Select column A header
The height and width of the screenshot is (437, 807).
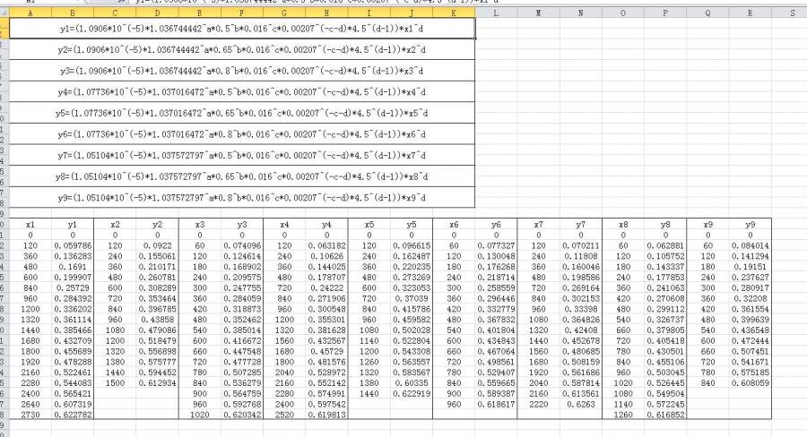pos(30,13)
